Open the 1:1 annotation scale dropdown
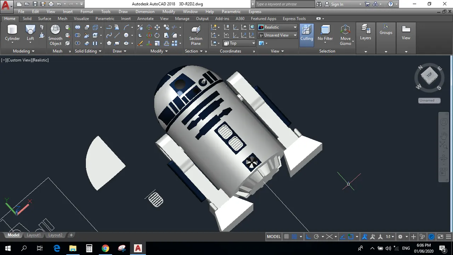Image resolution: width=453 pixels, height=255 pixels. point(390,237)
